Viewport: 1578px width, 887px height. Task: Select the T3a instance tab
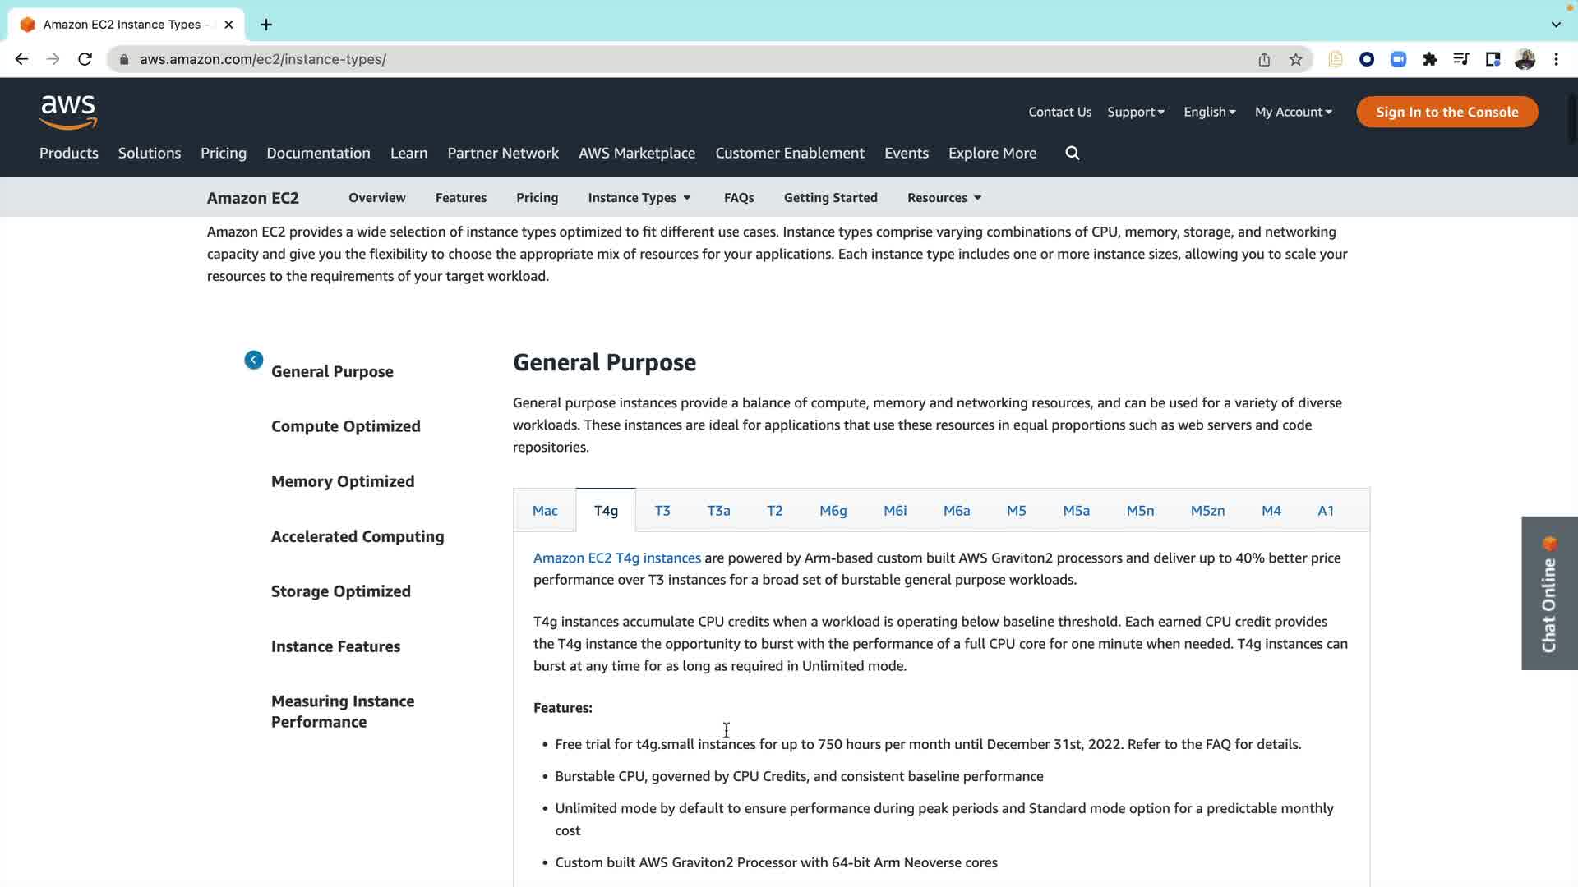click(718, 511)
